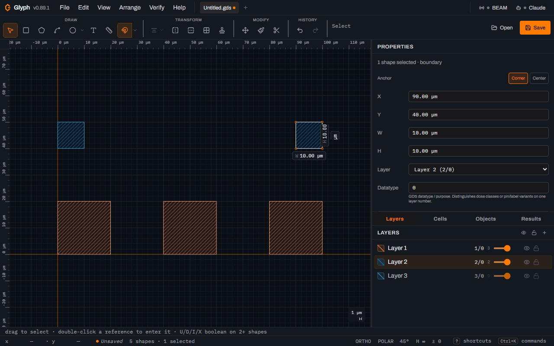Switch to the Objects tab
This screenshot has width=554, height=346.
pos(486,219)
